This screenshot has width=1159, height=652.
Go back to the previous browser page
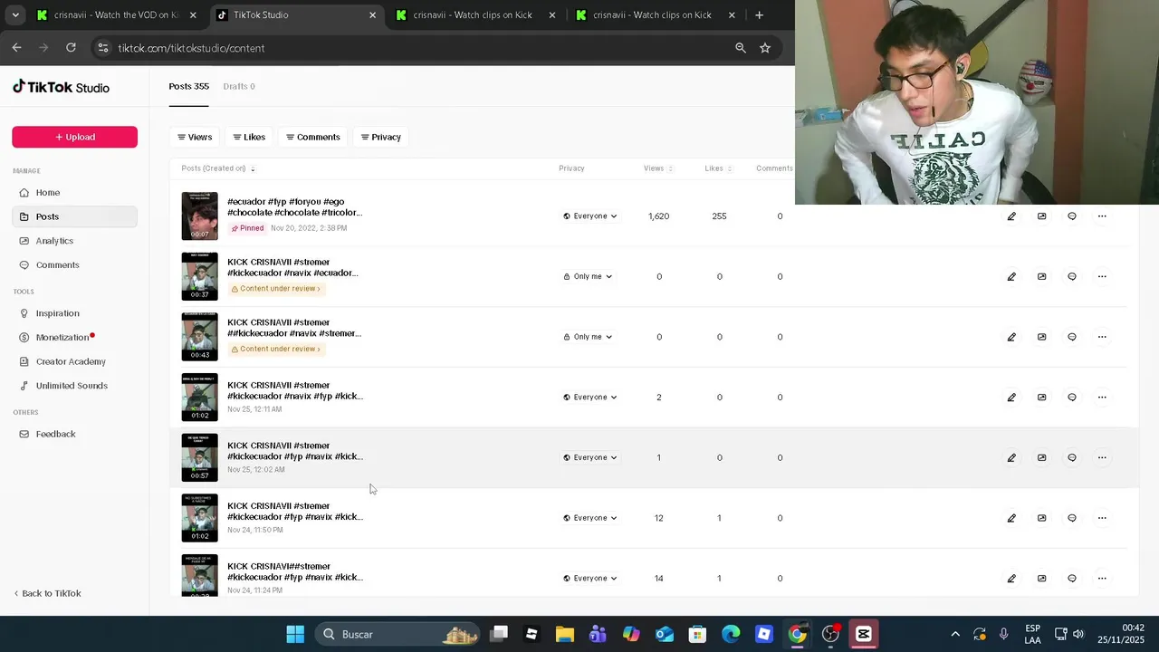pyautogui.click(x=16, y=47)
